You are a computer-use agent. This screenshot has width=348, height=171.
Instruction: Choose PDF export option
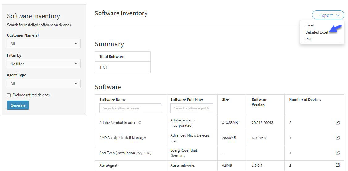tap(309, 39)
